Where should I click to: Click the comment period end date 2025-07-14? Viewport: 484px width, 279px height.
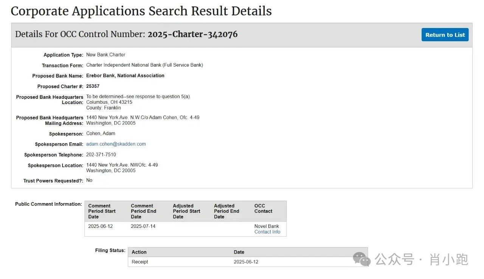click(x=143, y=226)
